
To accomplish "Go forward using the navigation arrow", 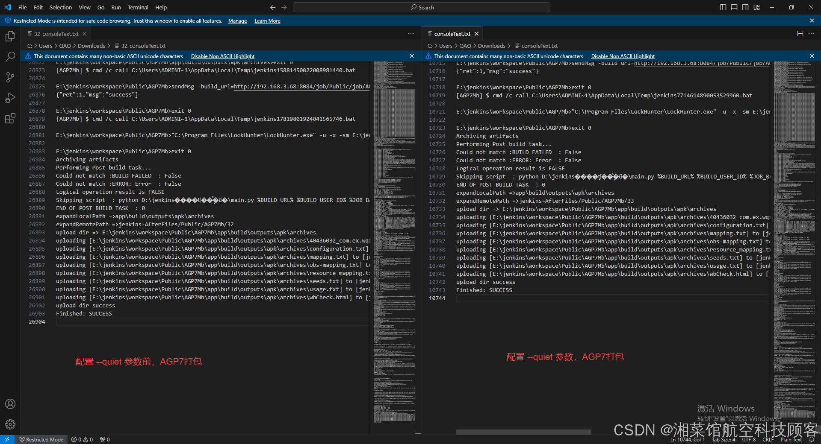I will pos(284,7).
